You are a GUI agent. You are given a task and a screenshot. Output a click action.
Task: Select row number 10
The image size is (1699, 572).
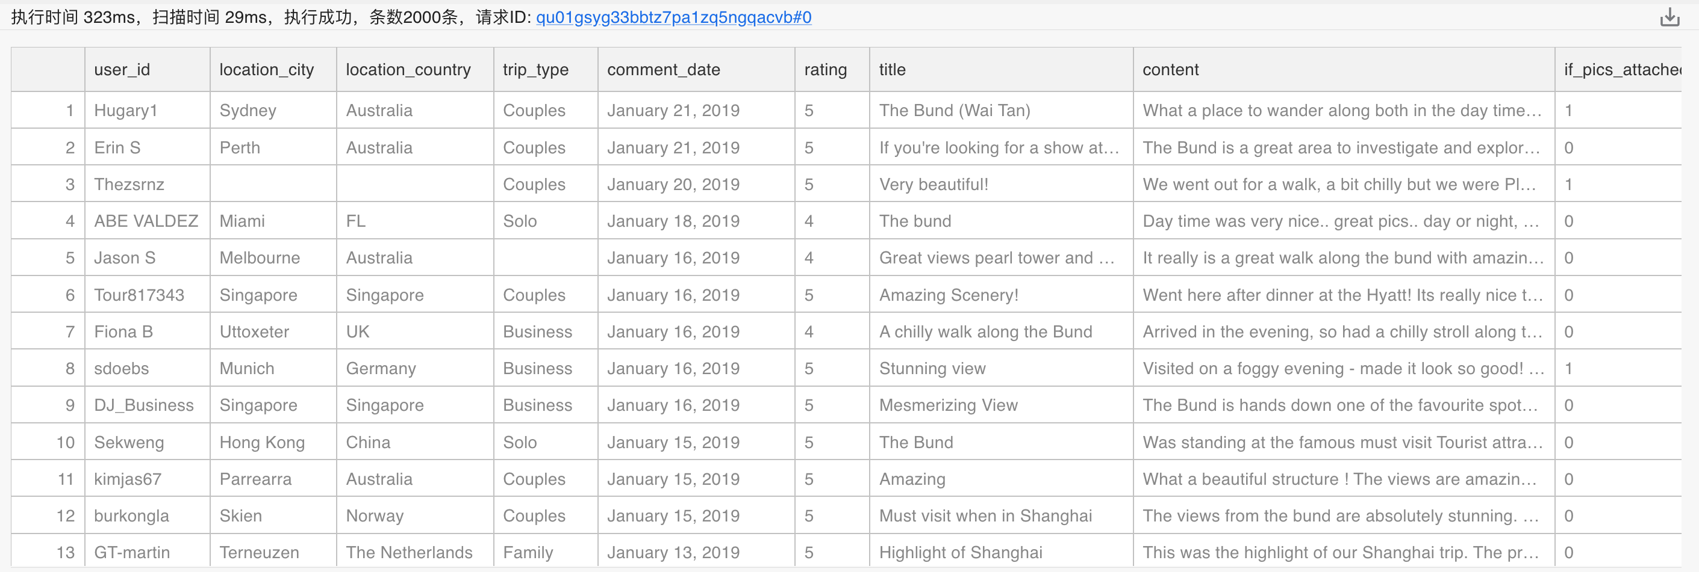tap(65, 442)
